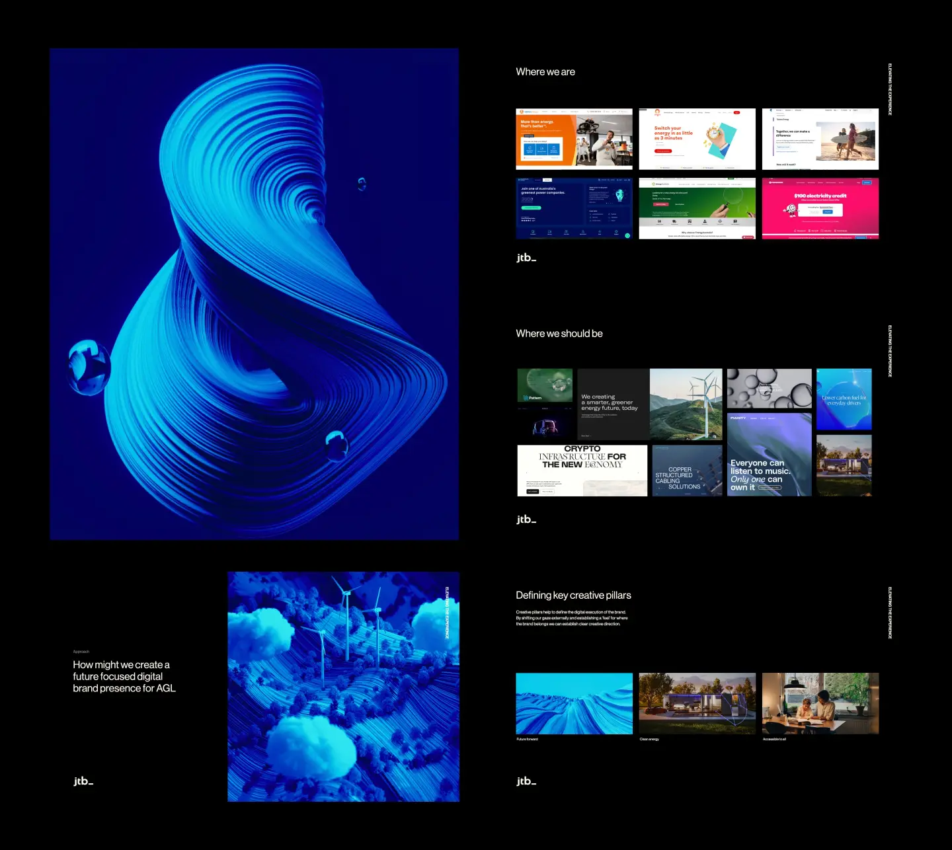Select the surfers beach website thumbnail
The width and height of the screenshot is (952, 850).
[x=820, y=139]
